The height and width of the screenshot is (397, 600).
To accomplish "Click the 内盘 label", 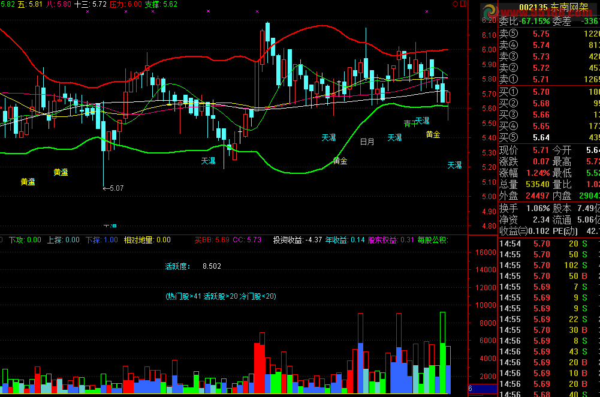I will click(x=562, y=196).
